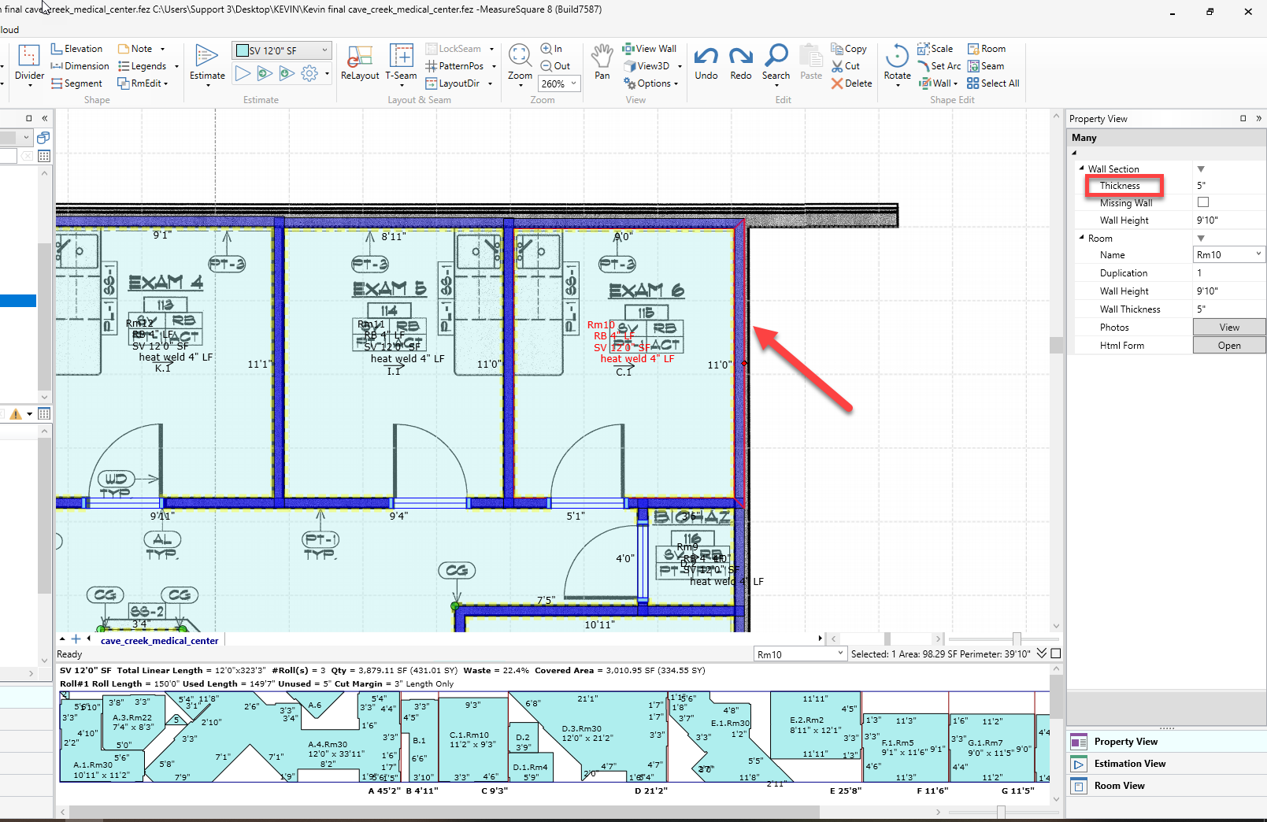The image size is (1267, 822).
Task: Click the View button for Photos
Action: click(1229, 327)
